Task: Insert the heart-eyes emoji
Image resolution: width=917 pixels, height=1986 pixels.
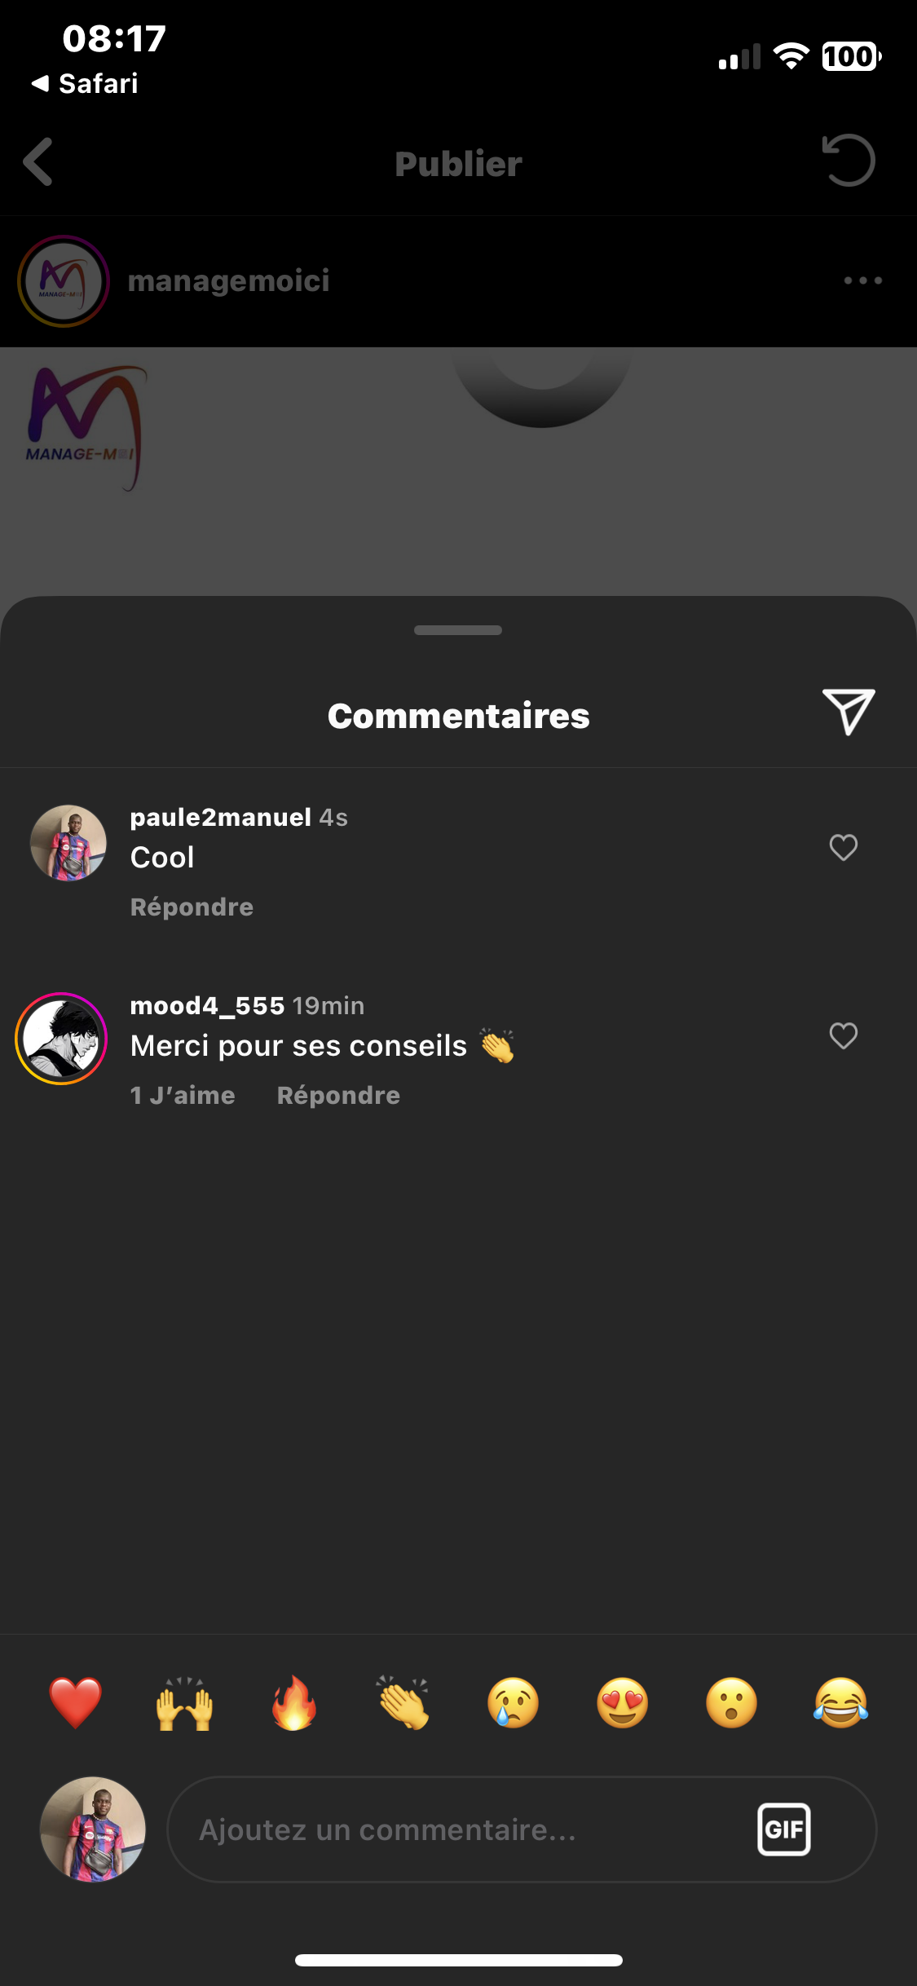Action: tap(622, 1703)
